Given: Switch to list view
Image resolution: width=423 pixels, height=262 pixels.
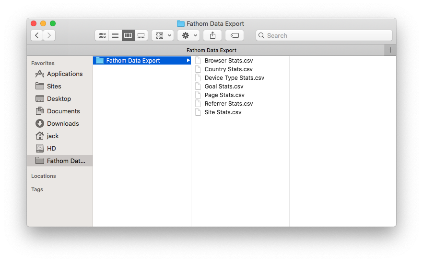Looking at the screenshot, I should pos(115,35).
